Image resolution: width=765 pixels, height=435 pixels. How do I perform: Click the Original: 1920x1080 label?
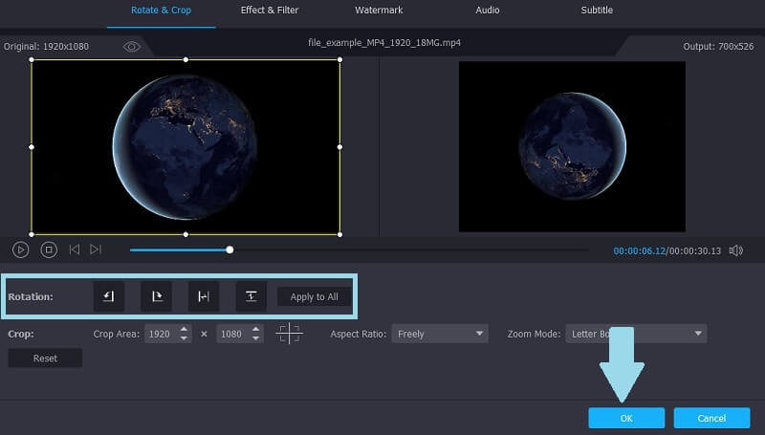coord(46,46)
